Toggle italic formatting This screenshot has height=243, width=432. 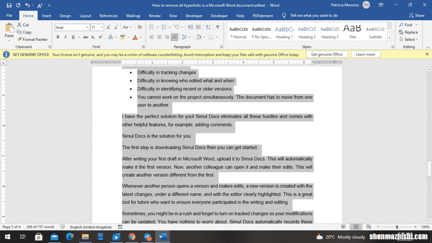pos(65,37)
